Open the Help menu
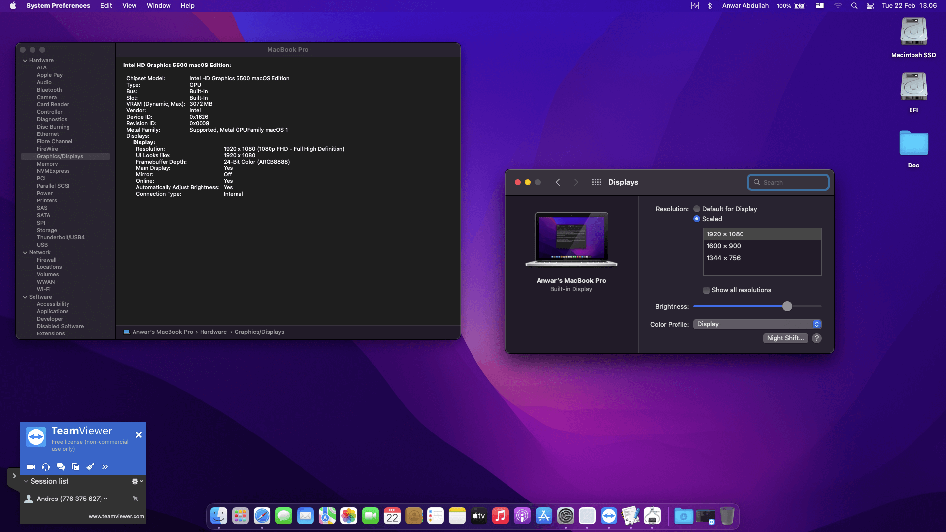The image size is (946, 532). click(188, 6)
